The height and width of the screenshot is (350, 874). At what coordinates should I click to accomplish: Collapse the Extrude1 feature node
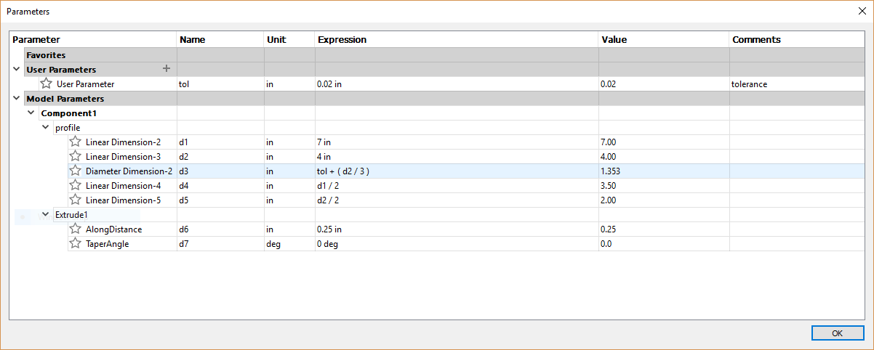tap(45, 214)
